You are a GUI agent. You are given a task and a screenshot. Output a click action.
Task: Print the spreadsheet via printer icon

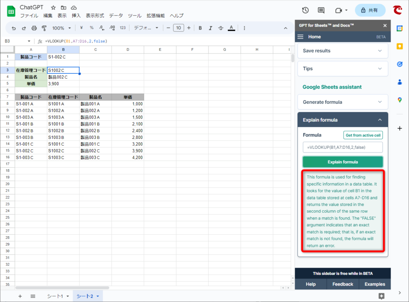click(x=34, y=28)
